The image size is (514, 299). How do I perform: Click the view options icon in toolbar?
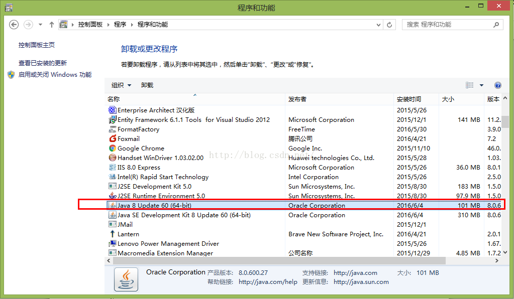click(469, 85)
